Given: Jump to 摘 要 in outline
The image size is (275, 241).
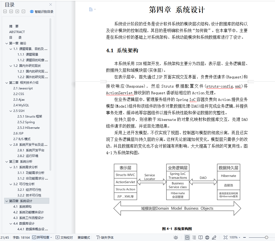Looking at the screenshot, I should click(14, 26).
